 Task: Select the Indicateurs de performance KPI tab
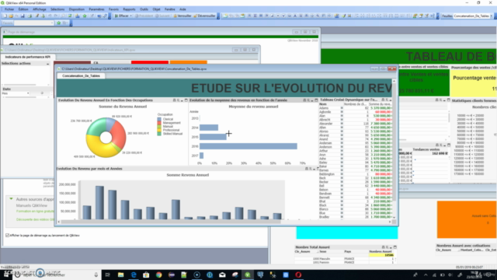(x=28, y=57)
